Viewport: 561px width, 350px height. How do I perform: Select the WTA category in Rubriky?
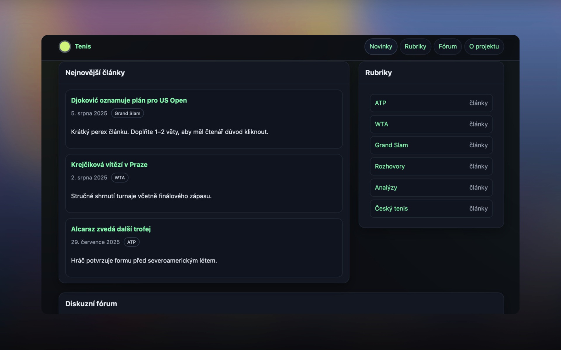431,124
